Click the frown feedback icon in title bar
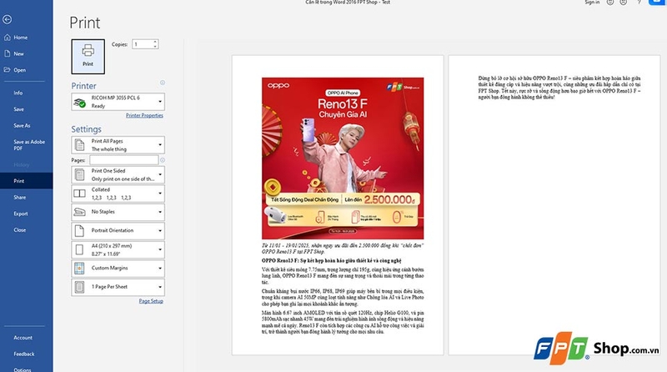This screenshot has height=372, width=667. click(623, 3)
